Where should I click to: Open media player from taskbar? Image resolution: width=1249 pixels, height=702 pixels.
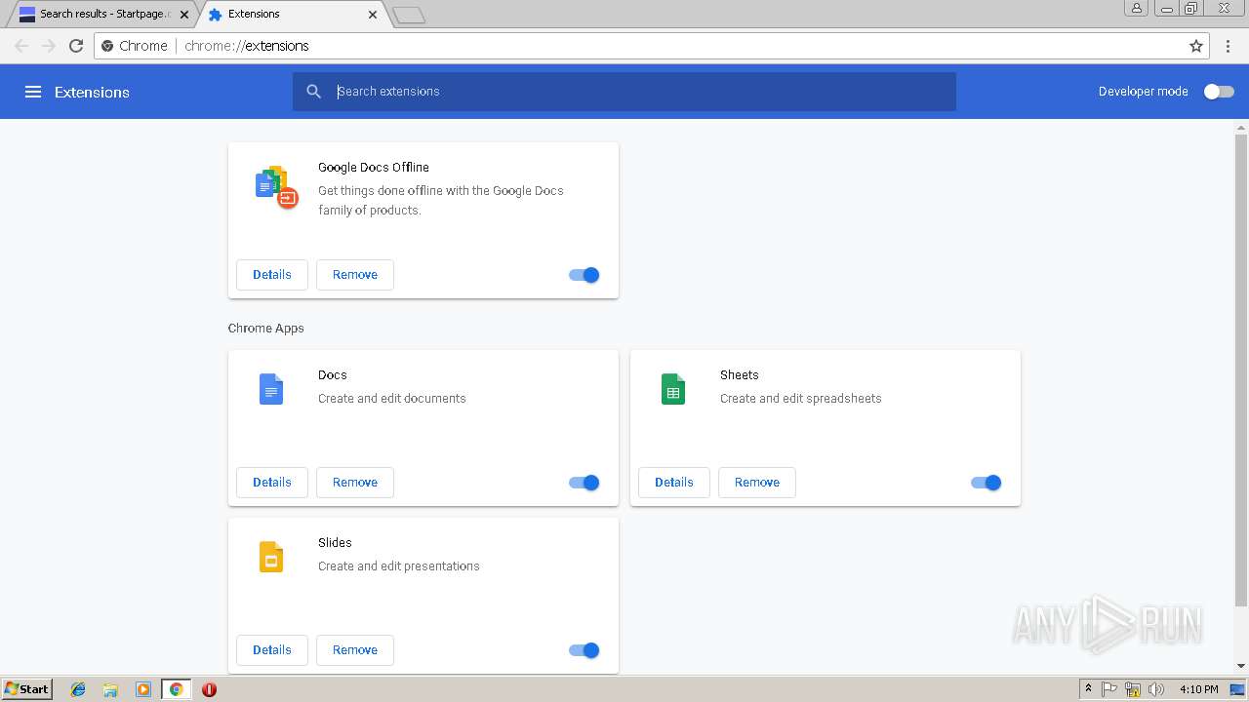143,689
